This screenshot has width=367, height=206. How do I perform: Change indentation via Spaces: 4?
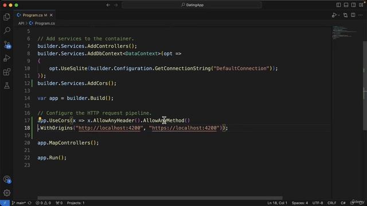(299, 203)
